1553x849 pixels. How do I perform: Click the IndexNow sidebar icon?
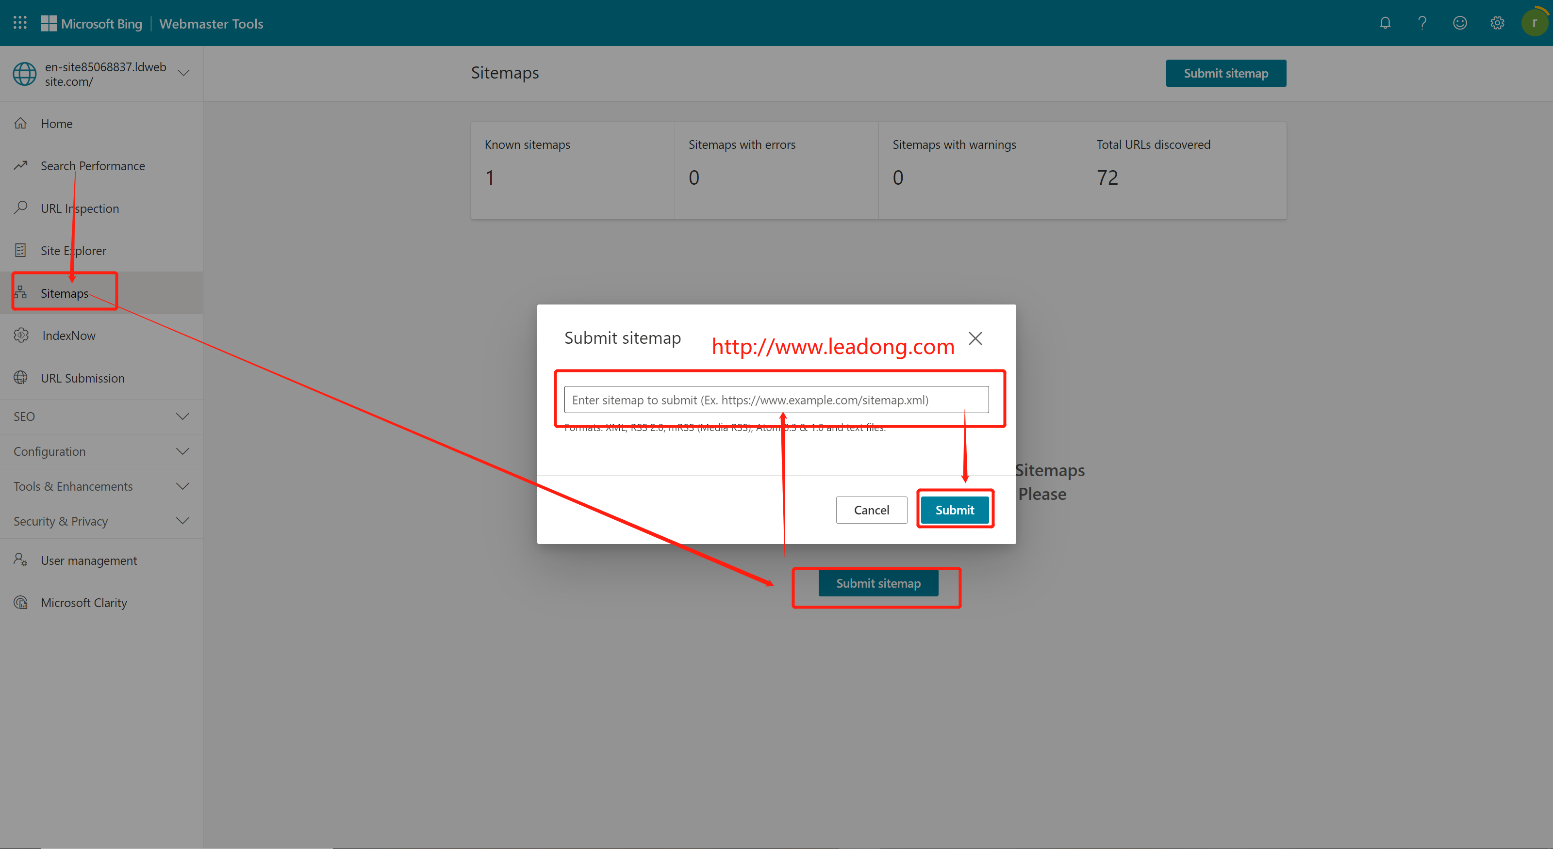click(x=21, y=336)
